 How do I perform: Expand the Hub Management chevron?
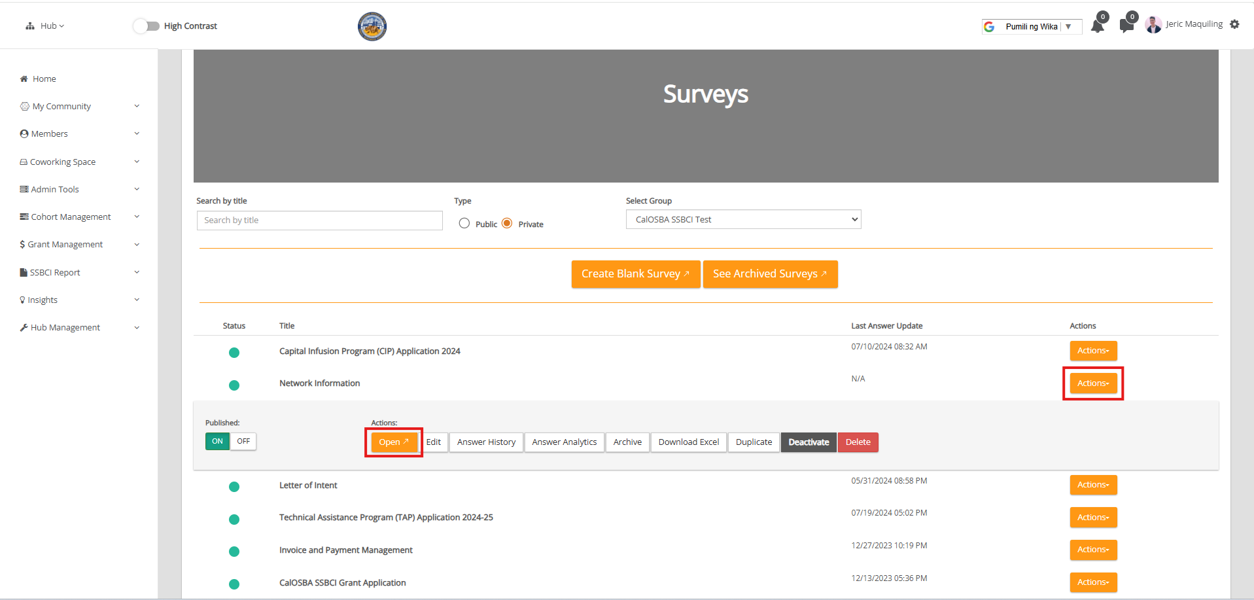tap(137, 327)
